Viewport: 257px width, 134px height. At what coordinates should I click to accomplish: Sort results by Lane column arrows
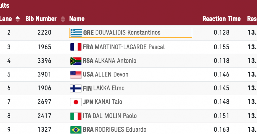point(18,19)
